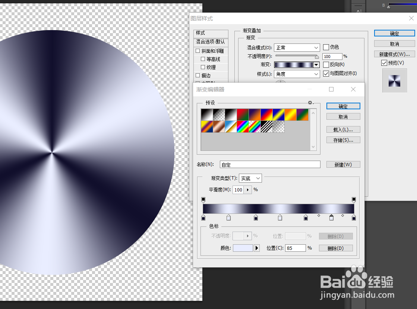Select the left opacity stop above the gradient bar

pyautogui.click(x=203, y=200)
